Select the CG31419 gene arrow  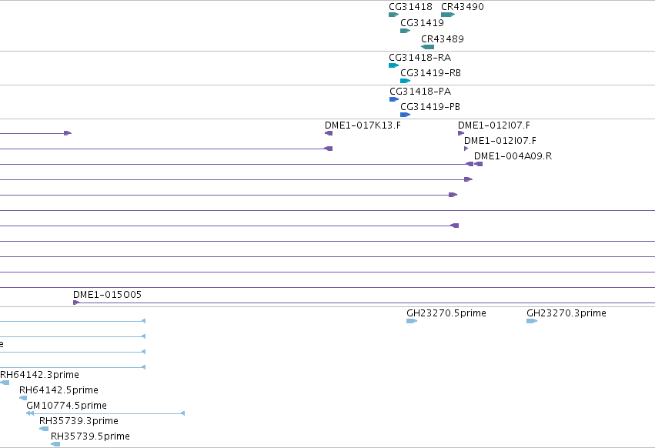[405, 31]
